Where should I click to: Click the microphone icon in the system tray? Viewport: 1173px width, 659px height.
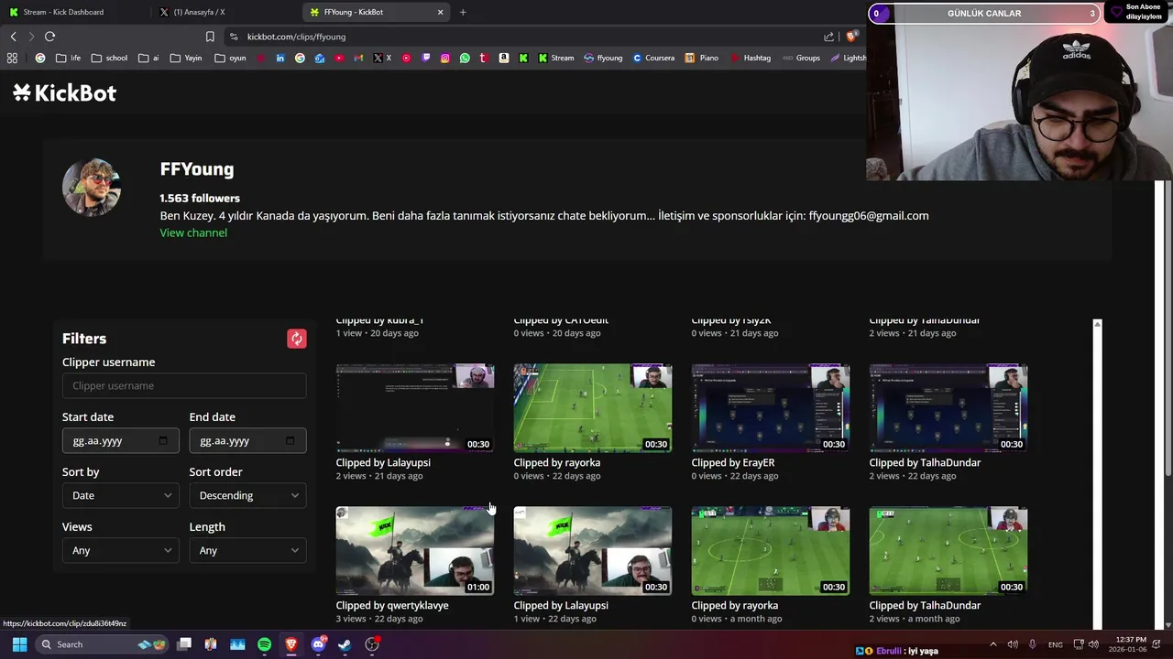click(1032, 644)
